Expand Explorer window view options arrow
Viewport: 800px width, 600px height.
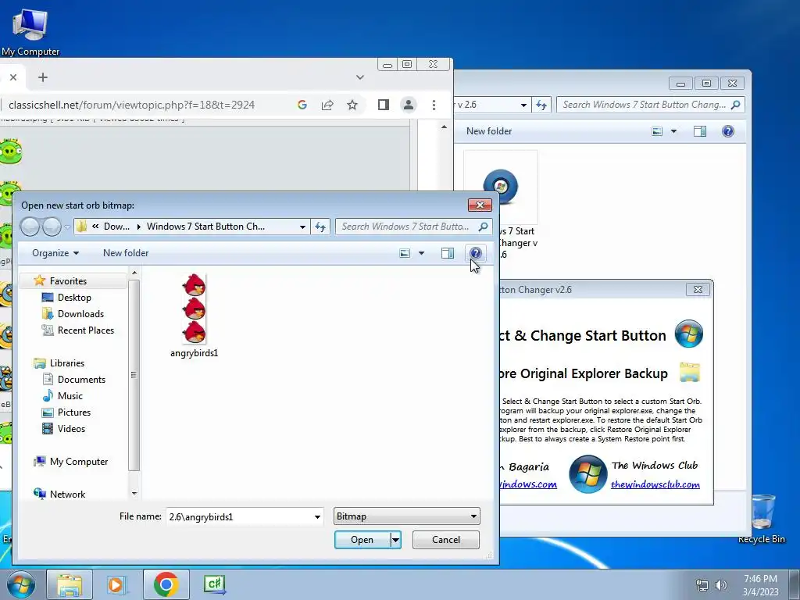673,131
